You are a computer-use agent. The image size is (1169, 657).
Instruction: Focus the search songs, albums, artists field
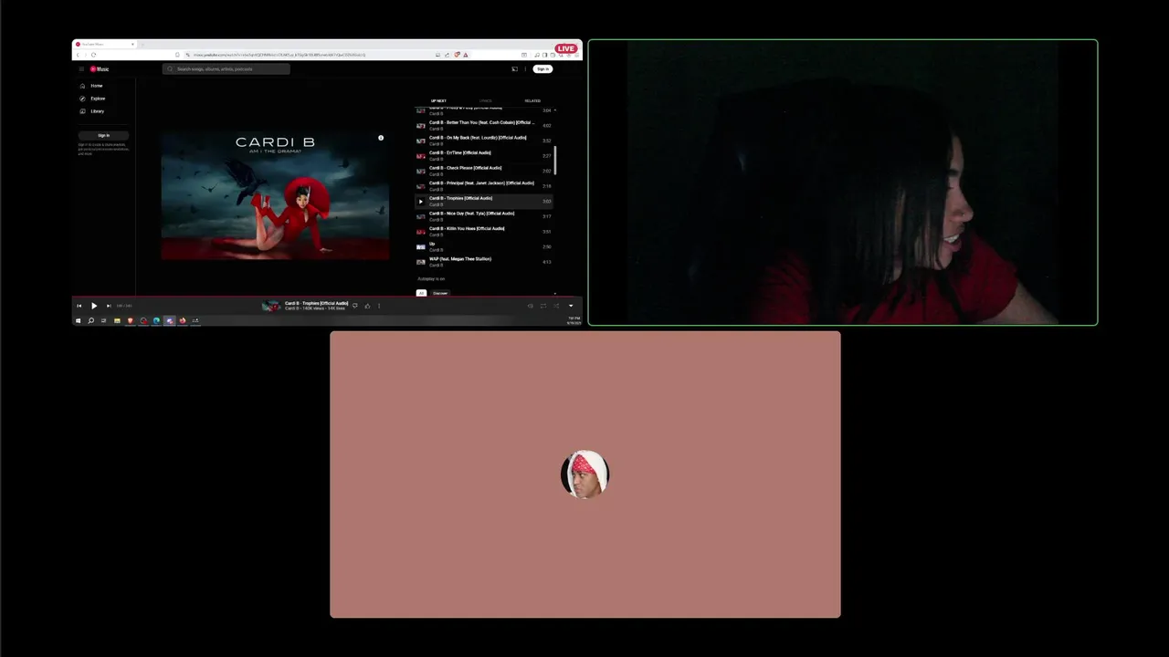pos(226,69)
